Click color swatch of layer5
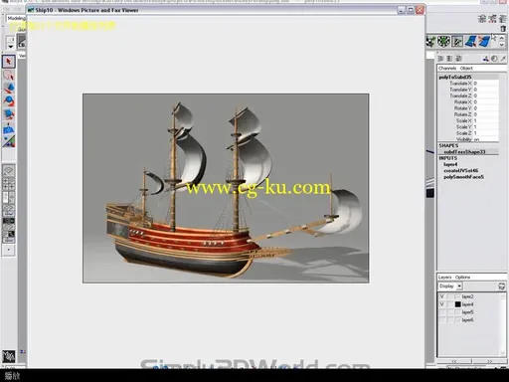Screen dimensions: 509x382 tap(458, 312)
